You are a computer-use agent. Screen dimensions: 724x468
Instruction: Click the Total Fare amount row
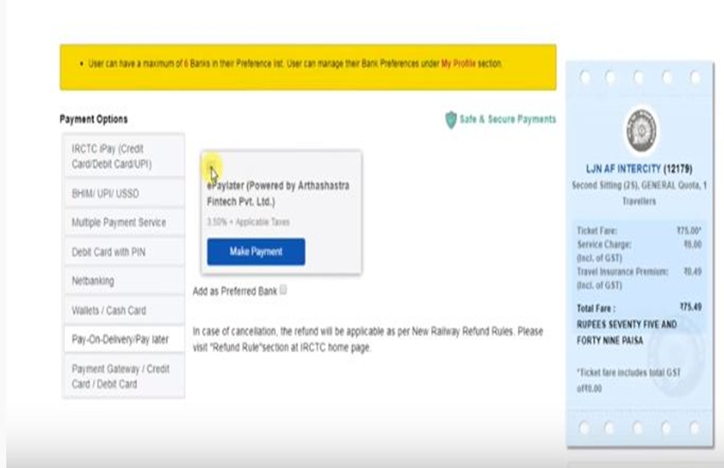[639, 307]
